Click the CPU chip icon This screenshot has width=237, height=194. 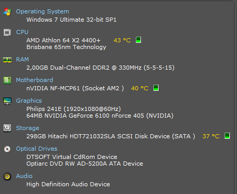[x=7, y=33]
